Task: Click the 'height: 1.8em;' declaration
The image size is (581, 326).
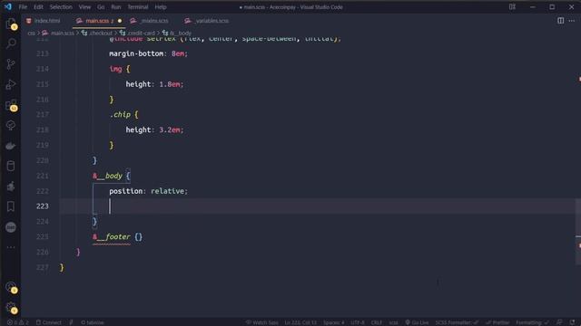Action: pyautogui.click(x=154, y=84)
